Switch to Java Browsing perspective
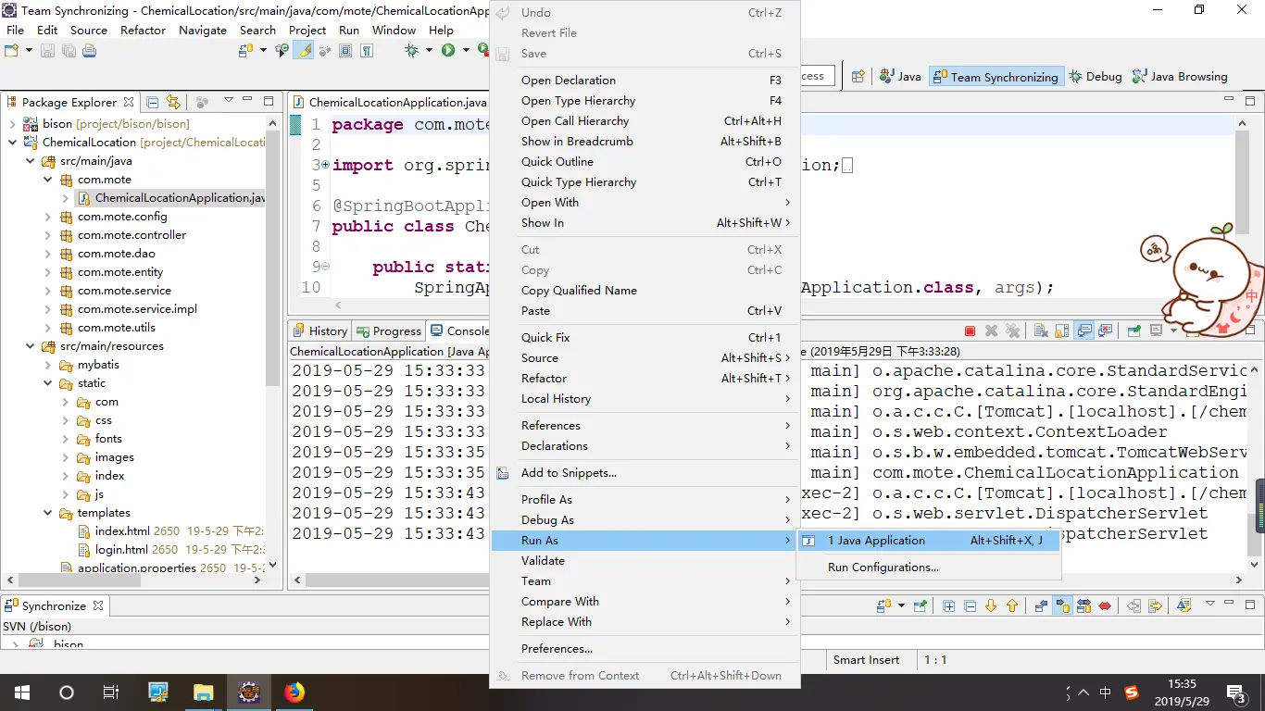1265x711 pixels. pyautogui.click(x=1181, y=77)
